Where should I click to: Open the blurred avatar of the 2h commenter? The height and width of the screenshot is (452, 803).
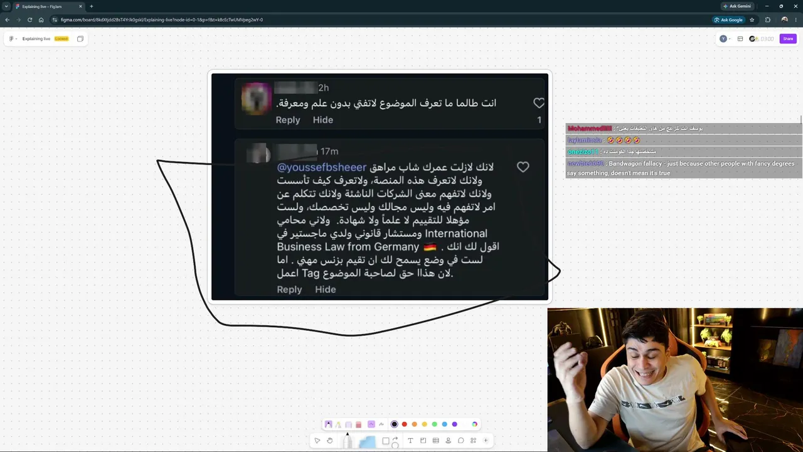tap(257, 99)
